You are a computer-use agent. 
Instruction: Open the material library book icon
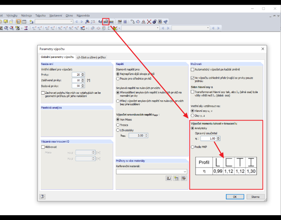click(x=169, y=178)
